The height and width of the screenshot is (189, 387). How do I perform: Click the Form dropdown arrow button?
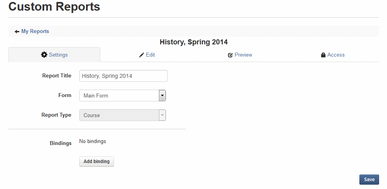coord(162,95)
